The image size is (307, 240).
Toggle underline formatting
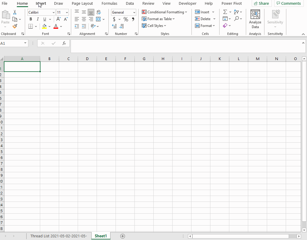tap(44, 19)
